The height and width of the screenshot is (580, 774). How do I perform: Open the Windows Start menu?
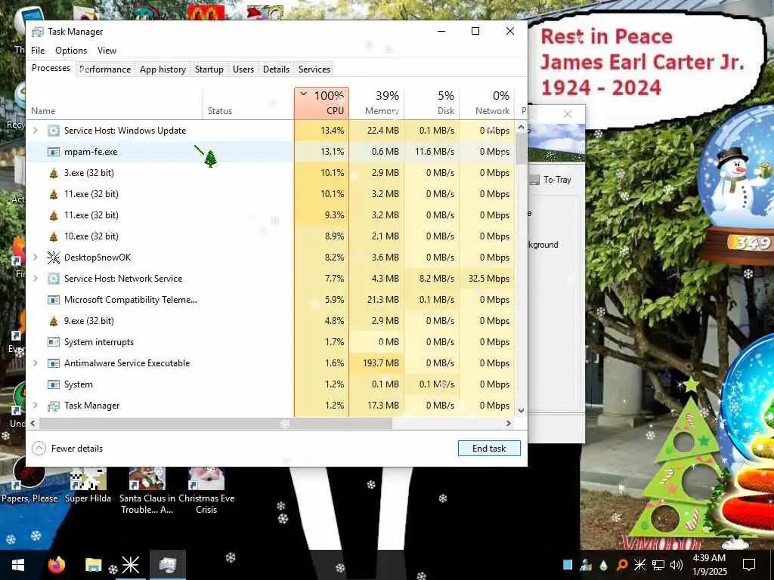coord(18,565)
